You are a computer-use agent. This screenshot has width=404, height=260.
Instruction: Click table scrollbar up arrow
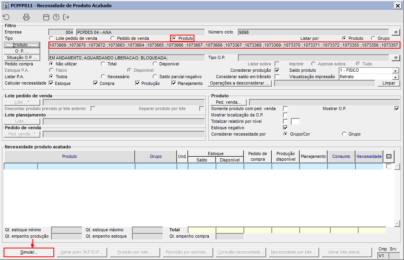click(x=397, y=166)
